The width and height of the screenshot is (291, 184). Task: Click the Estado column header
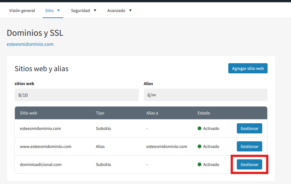tap(204, 113)
